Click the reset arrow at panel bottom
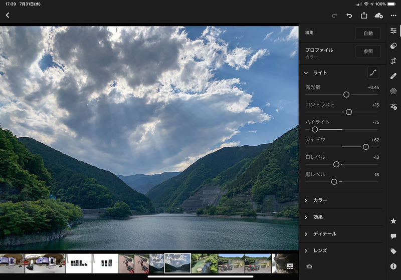401x280 pixels. [x=309, y=266]
